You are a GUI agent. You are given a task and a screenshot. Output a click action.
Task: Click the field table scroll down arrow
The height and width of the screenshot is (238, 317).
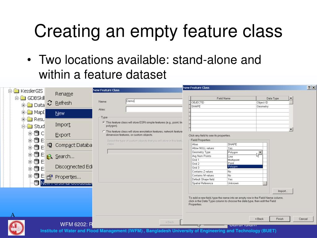point(291,129)
